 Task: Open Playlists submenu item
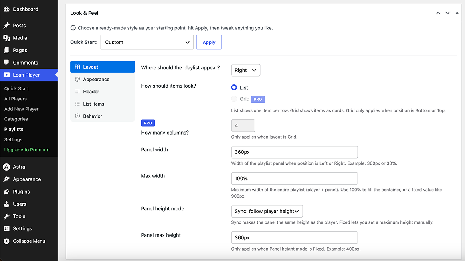[x=14, y=129]
